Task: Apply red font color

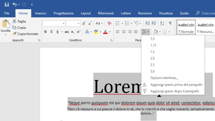Action: pos(105,32)
